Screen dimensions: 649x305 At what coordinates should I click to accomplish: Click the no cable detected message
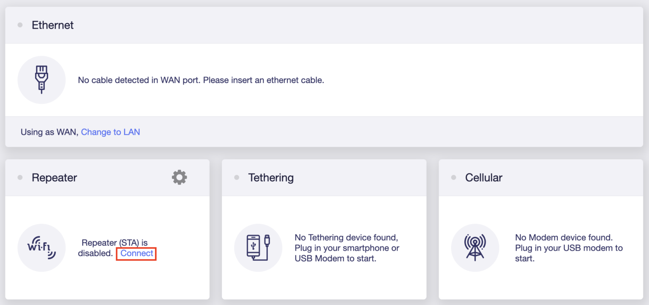201,80
